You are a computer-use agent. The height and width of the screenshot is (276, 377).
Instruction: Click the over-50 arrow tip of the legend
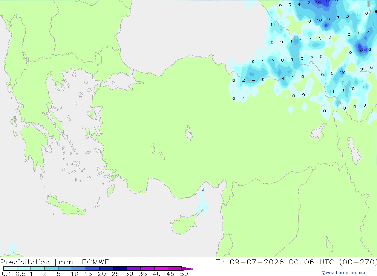point(188,269)
